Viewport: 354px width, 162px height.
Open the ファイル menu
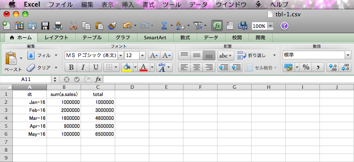click(61, 4)
